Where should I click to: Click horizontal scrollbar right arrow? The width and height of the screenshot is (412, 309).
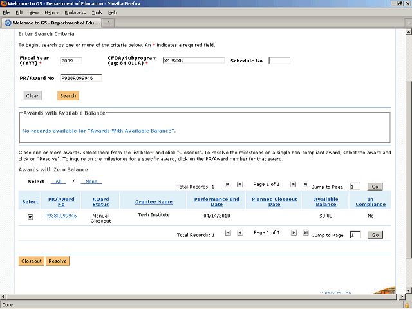point(402,297)
